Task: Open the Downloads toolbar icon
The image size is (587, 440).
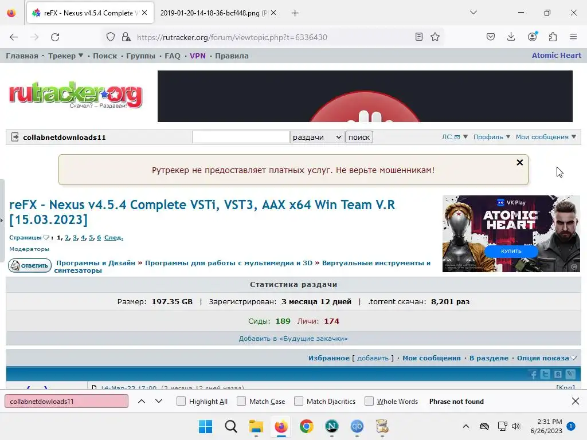Action: [x=511, y=37]
